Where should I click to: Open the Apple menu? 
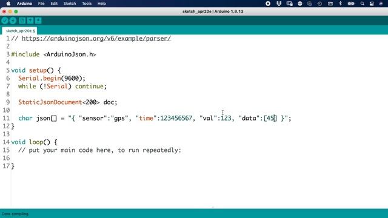pyautogui.click(x=8, y=4)
